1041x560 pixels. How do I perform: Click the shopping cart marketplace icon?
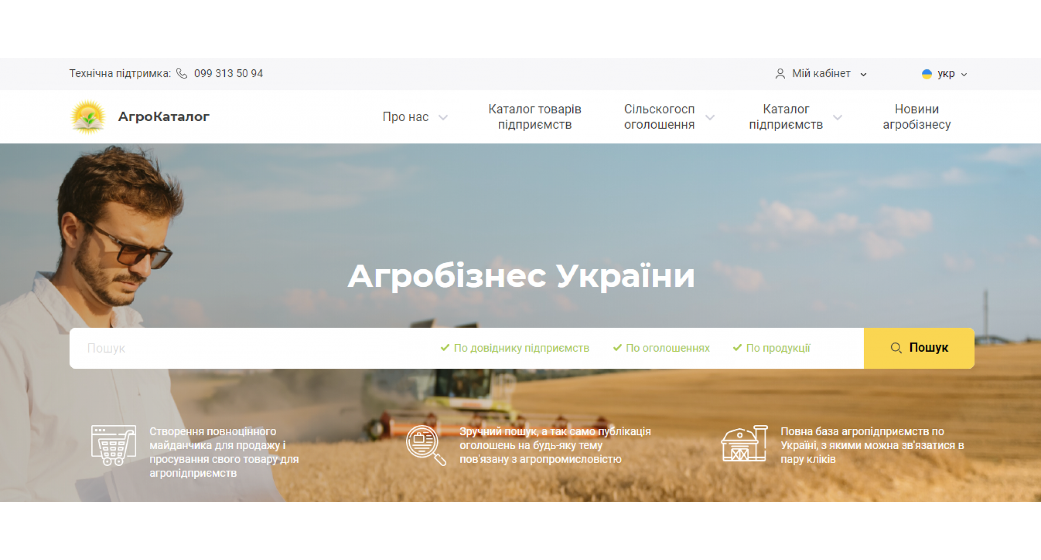(114, 445)
